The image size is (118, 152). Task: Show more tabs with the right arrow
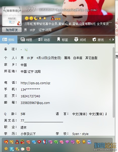pyautogui.click(x=113, y=40)
